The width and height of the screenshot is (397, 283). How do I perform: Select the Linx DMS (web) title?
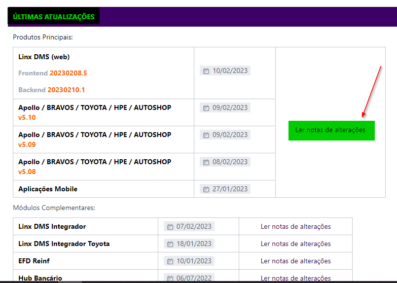(x=44, y=57)
